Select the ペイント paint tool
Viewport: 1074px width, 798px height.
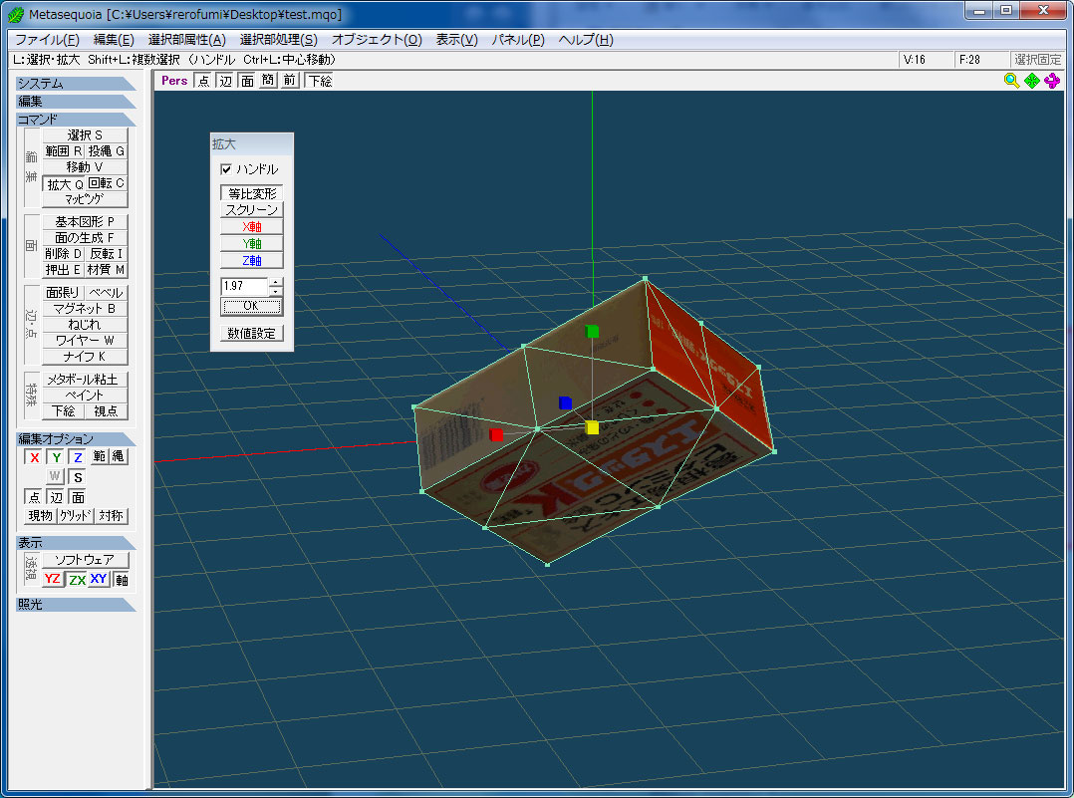coord(85,396)
